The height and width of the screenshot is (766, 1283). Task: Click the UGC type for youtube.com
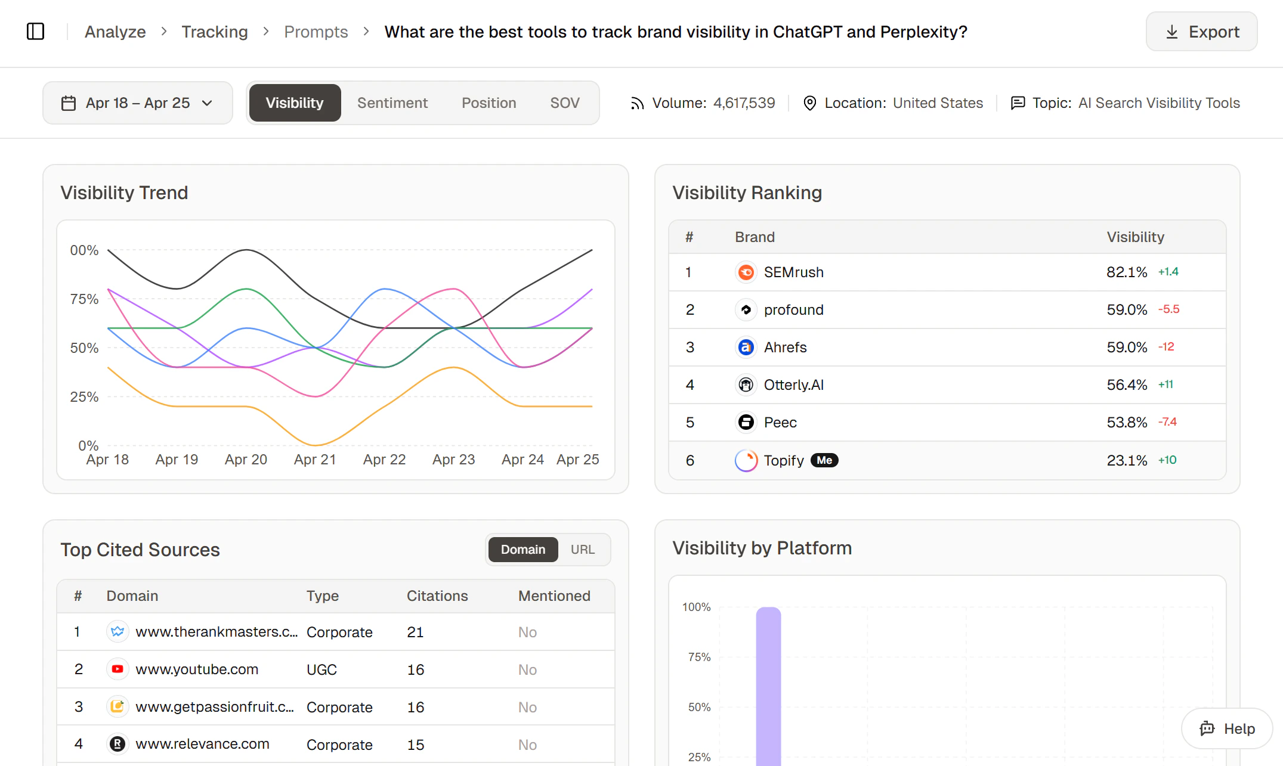point(321,669)
